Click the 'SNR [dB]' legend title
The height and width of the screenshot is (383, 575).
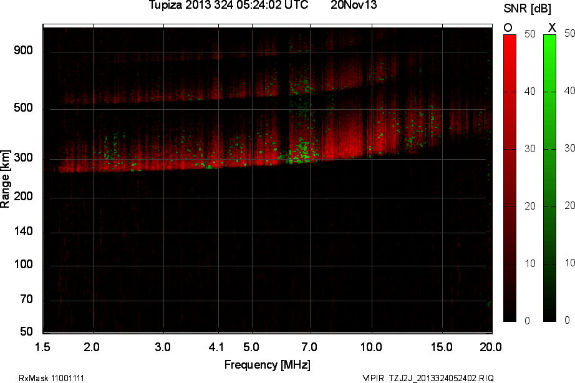click(x=528, y=9)
